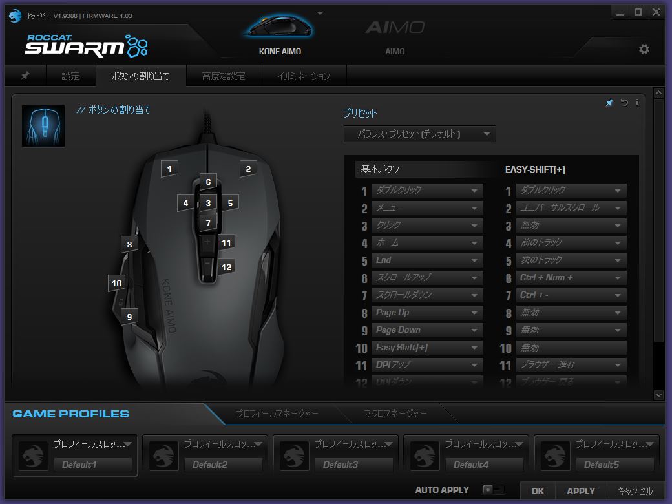The width and height of the screenshot is (672, 504).
Task: Open basic button 10 Easy-Shift[+] dropdown
Action: click(427, 348)
